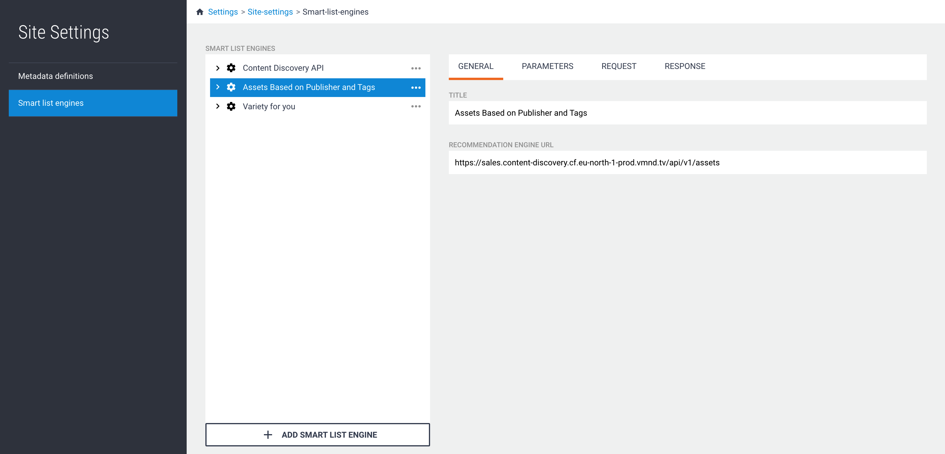Click gear icon for Content Discovery API
The height and width of the screenshot is (454, 945).
point(231,68)
